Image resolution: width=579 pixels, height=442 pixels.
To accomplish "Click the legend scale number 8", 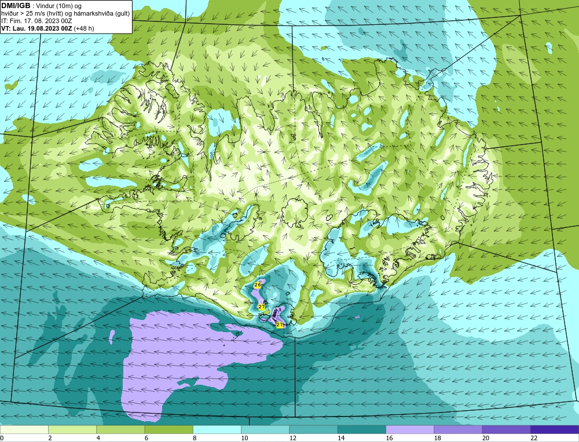I will tap(195, 438).
